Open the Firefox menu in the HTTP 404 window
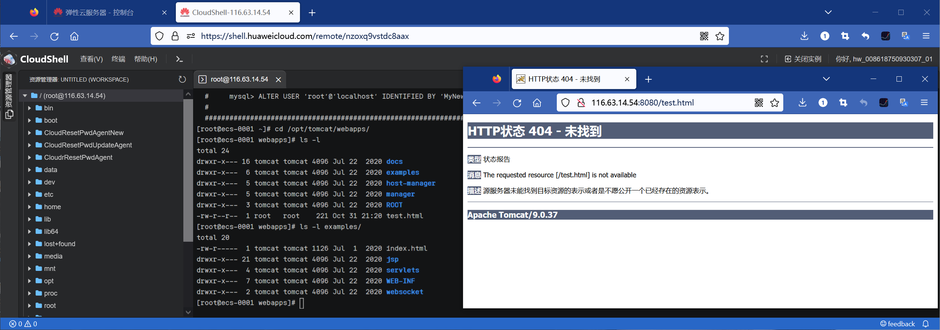Viewport: 940px width, 330px height. tap(924, 103)
